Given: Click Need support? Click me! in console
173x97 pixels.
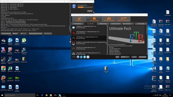Looking at the screenshot, I should tap(35, 33).
